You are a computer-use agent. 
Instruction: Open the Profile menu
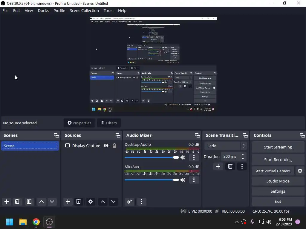click(x=59, y=10)
